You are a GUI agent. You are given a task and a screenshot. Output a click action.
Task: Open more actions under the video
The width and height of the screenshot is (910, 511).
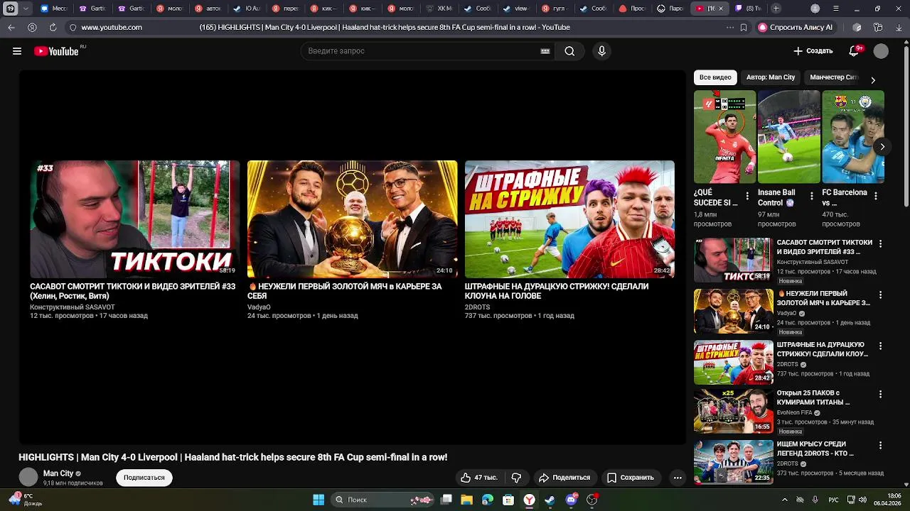tap(678, 478)
